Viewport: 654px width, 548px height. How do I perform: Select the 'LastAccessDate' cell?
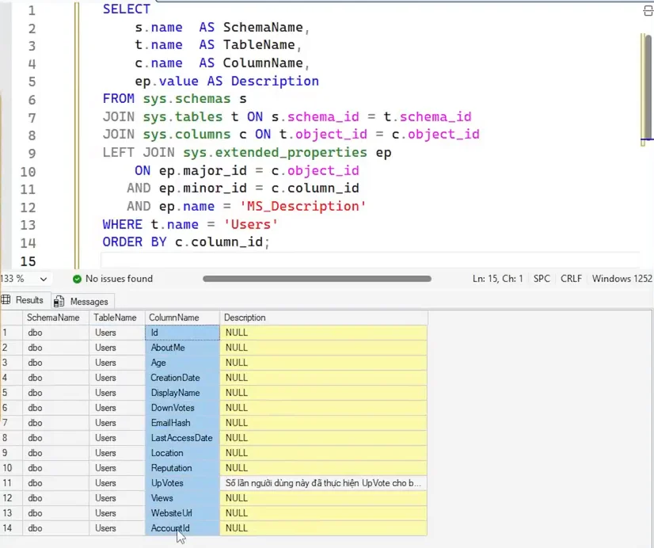click(182, 438)
